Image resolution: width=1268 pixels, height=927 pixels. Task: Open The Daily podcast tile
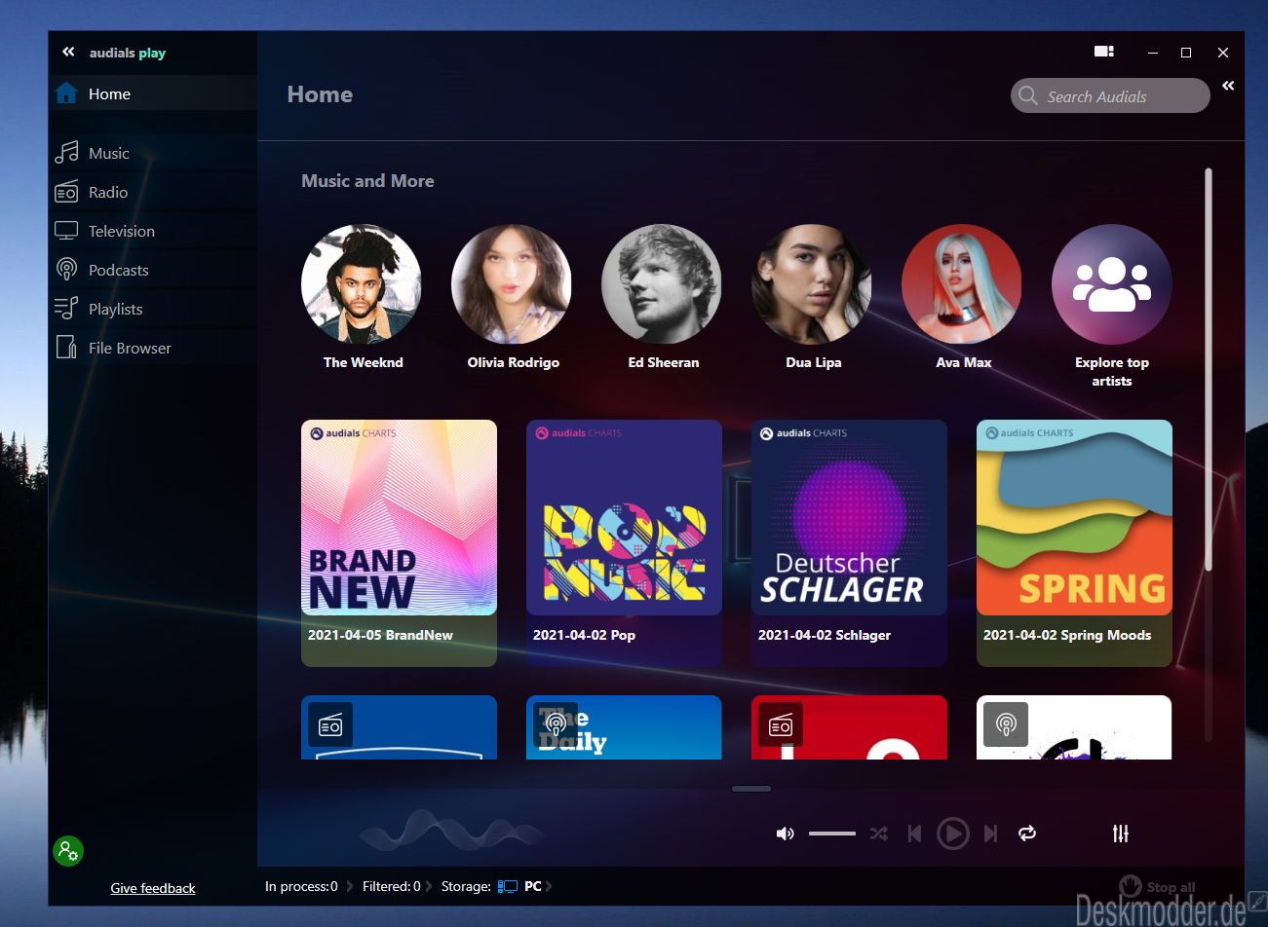[624, 727]
